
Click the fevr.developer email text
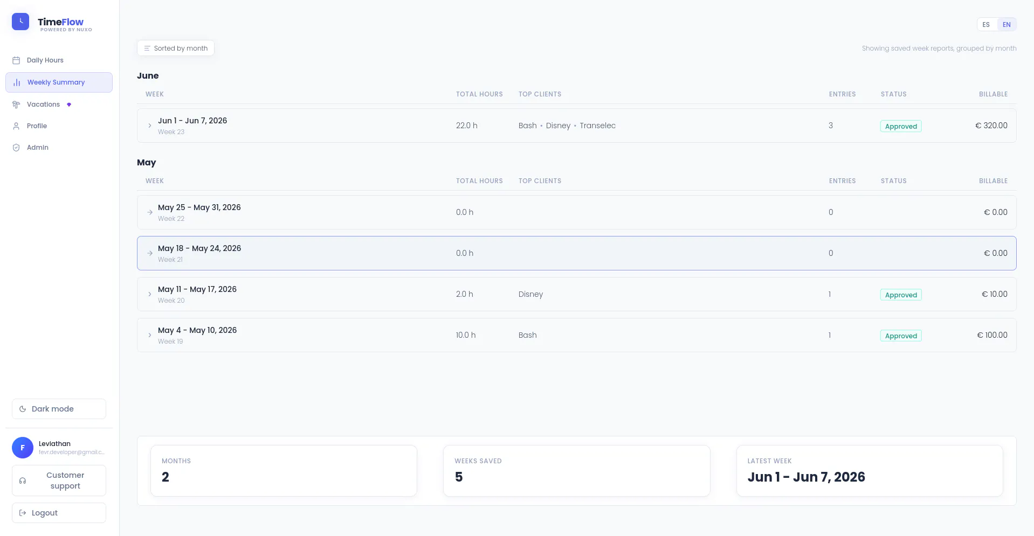72,453
